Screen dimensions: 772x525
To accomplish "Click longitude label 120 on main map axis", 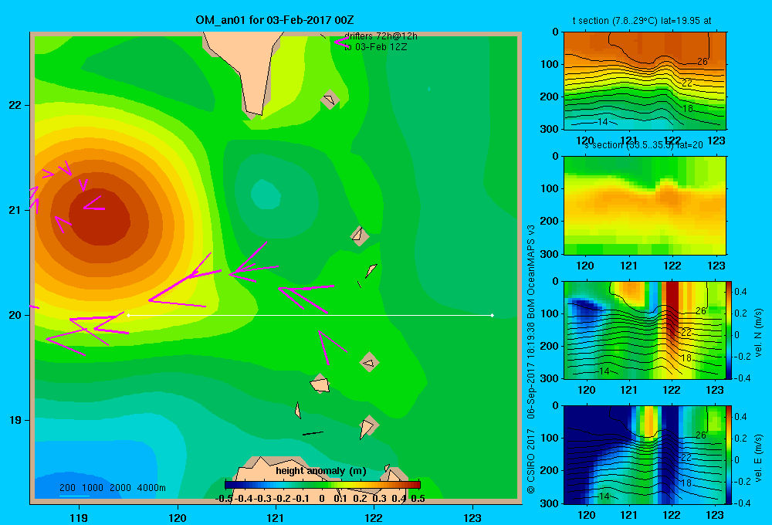I will tap(178, 517).
